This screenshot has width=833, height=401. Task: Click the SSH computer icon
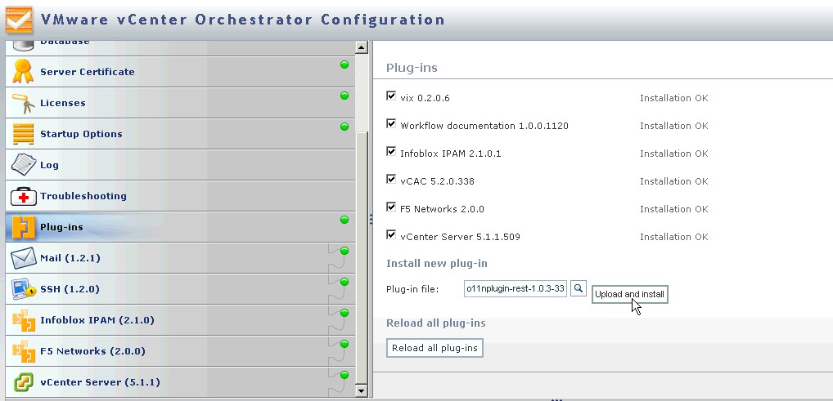(23, 289)
